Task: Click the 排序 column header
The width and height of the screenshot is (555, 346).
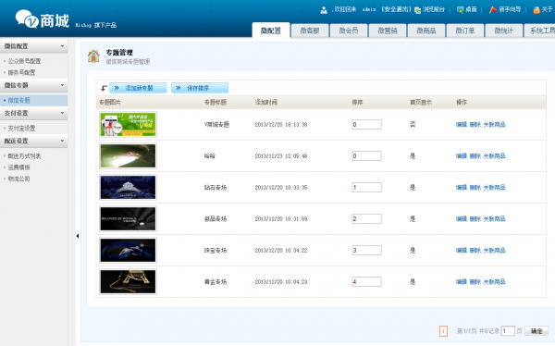Action: pos(357,103)
